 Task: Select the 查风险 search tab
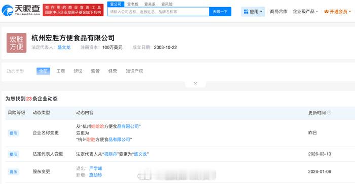[x=167, y=4]
